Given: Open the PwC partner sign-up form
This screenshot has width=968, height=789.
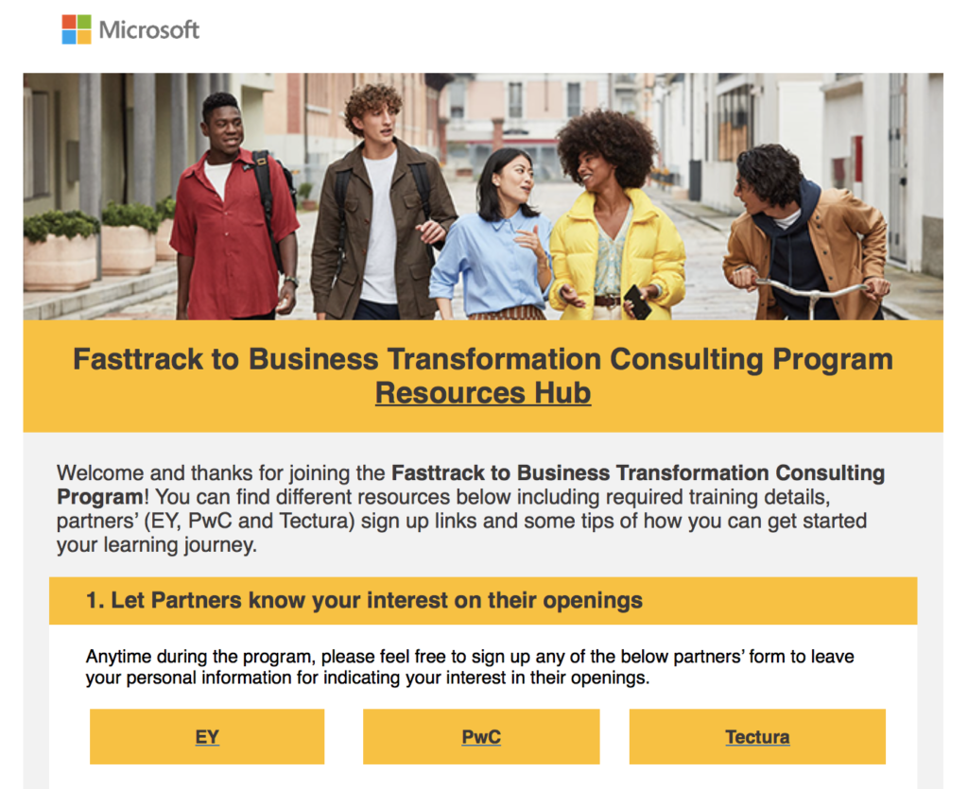Looking at the screenshot, I should tap(481, 737).
